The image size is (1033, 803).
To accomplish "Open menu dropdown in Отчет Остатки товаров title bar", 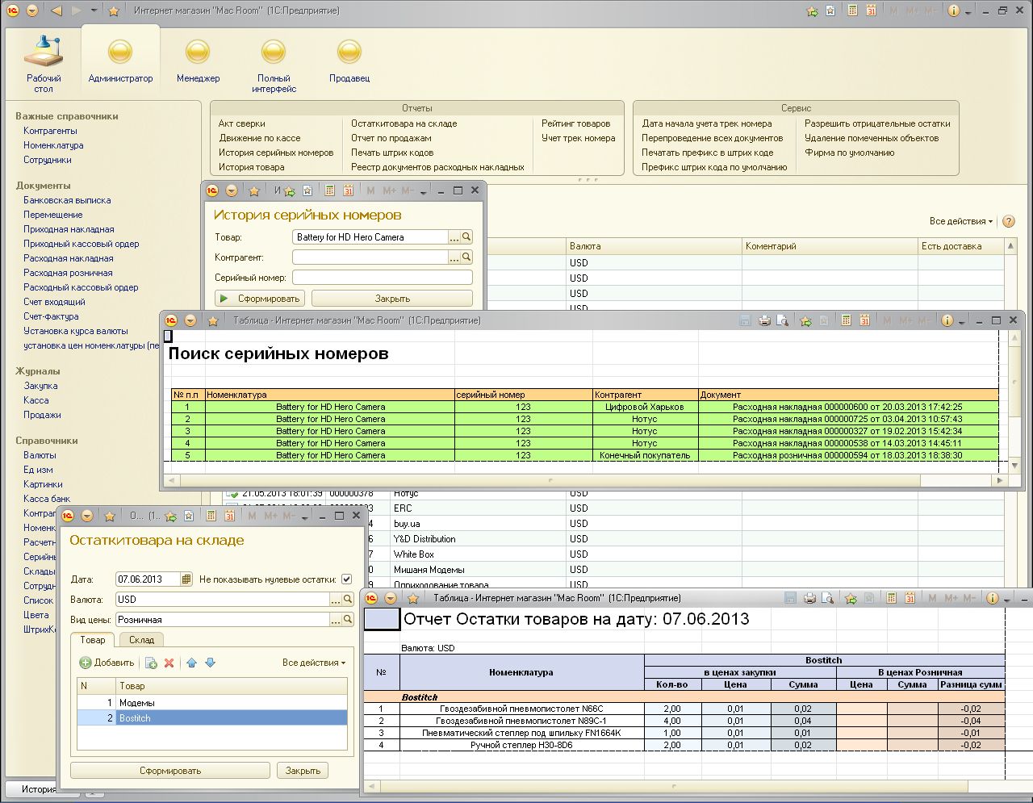I will click(x=390, y=598).
